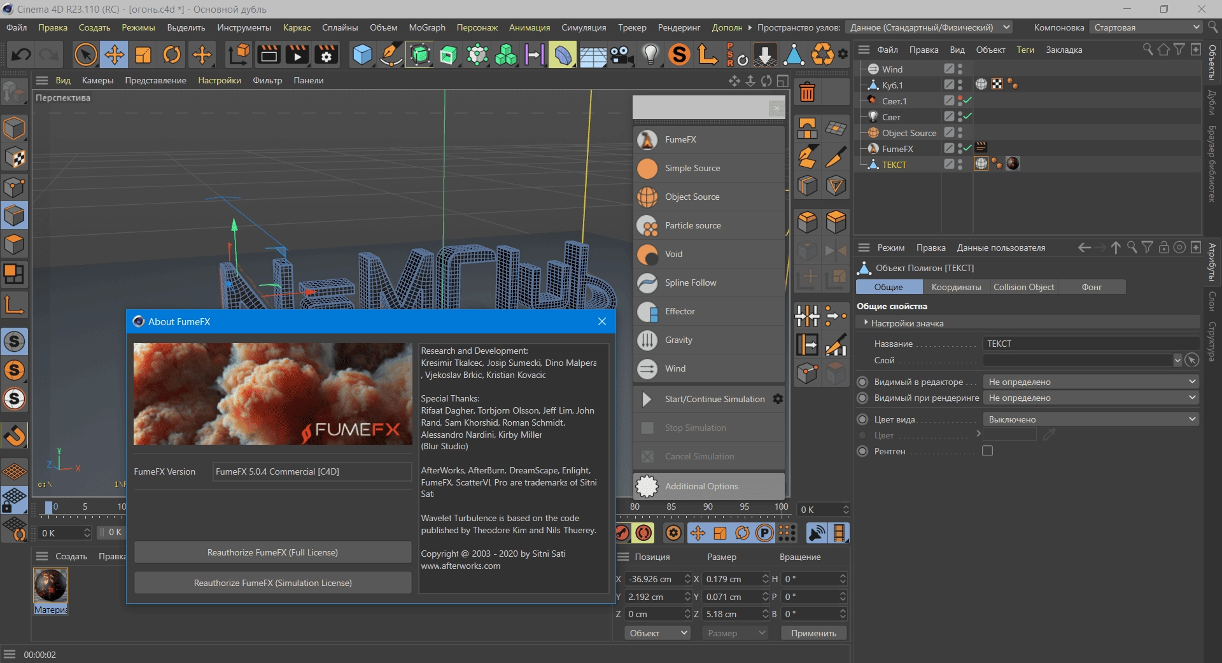
Task: Select the Scale tool icon
Action: point(143,55)
